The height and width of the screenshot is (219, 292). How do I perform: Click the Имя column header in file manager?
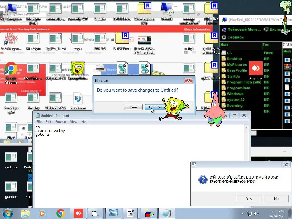pyautogui.click(x=241, y=44)
